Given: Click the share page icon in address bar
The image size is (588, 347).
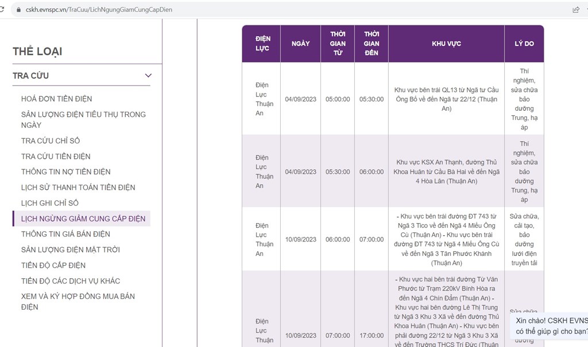Looking at the screenshot, I should pyautogui.click(x=576, y=10).
